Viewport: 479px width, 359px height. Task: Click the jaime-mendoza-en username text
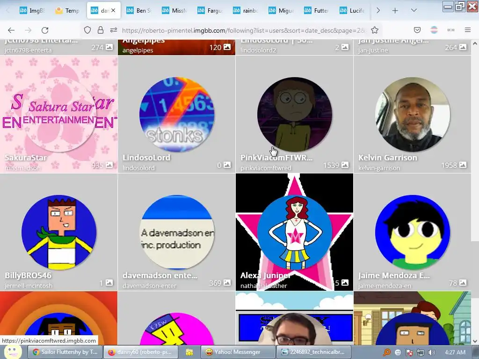pyautogui.click(x=385, y=286)
